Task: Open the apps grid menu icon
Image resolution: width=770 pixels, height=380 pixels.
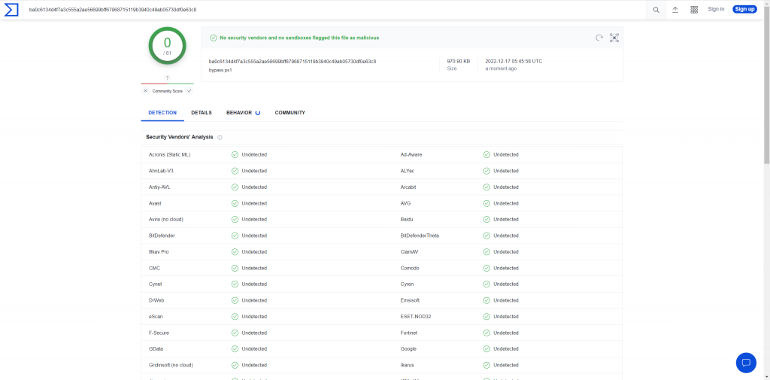Action: [x=694, y=10]
